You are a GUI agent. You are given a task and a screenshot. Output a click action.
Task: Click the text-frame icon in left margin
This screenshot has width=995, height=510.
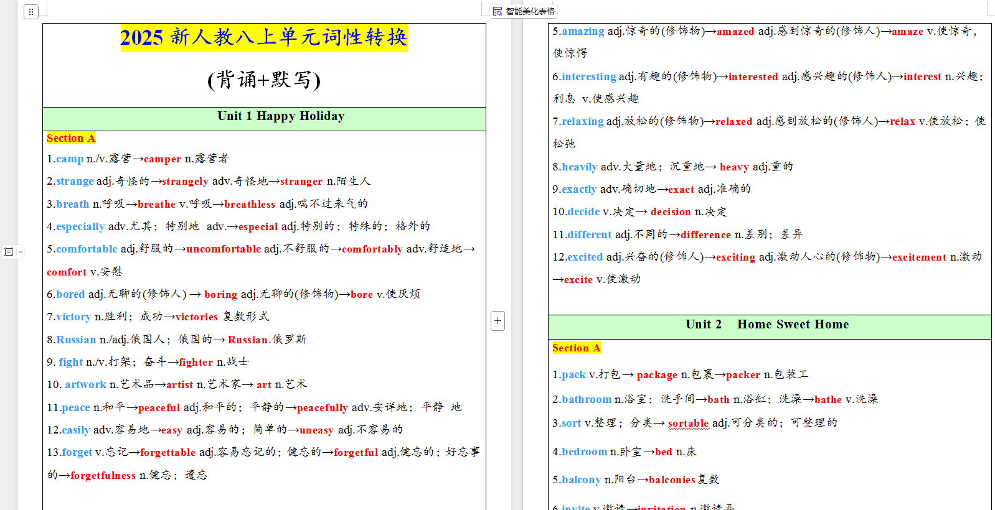[x=9, y=252]
